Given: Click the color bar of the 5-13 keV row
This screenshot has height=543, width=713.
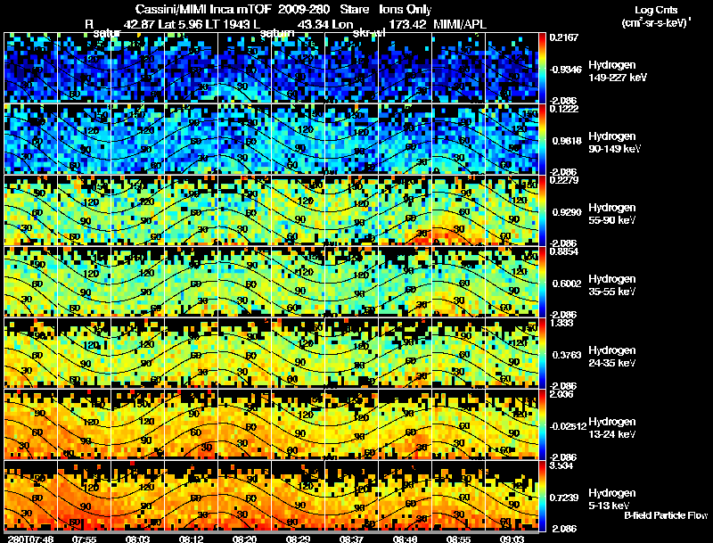Looking at the screenshot, I should point(542,496).
